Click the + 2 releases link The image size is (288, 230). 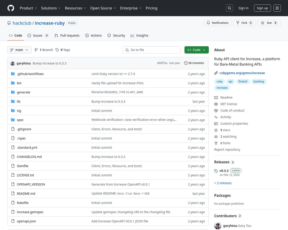[x=223, y=183]
